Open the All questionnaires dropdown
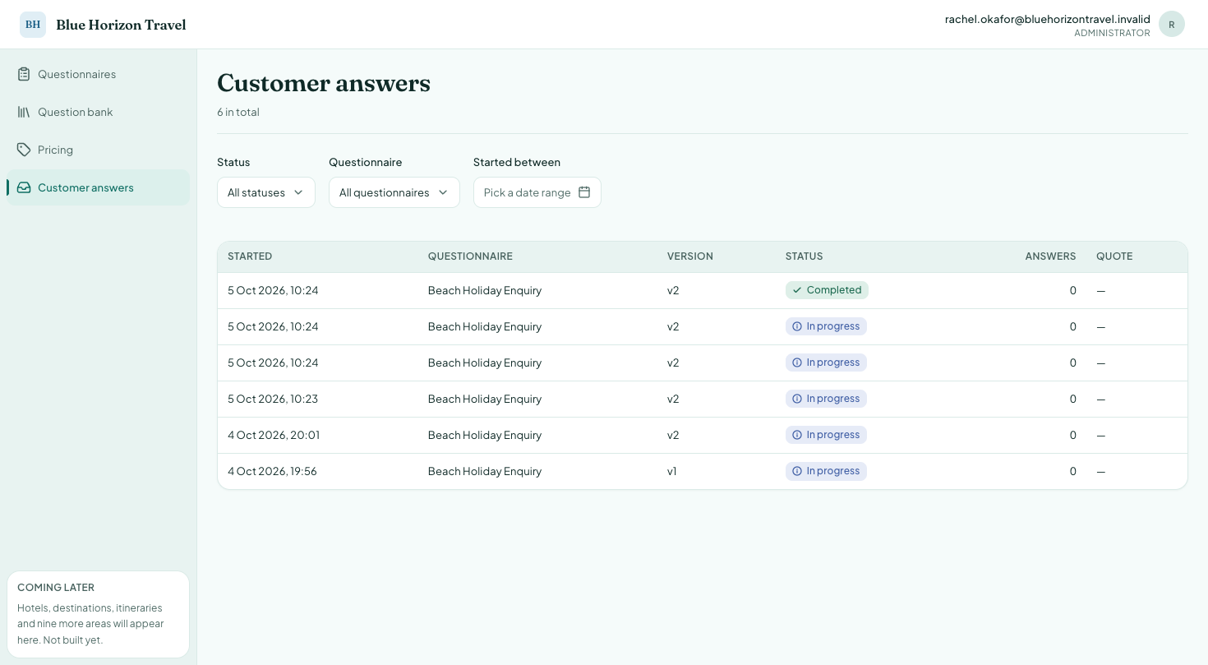 tap(394, 192)
